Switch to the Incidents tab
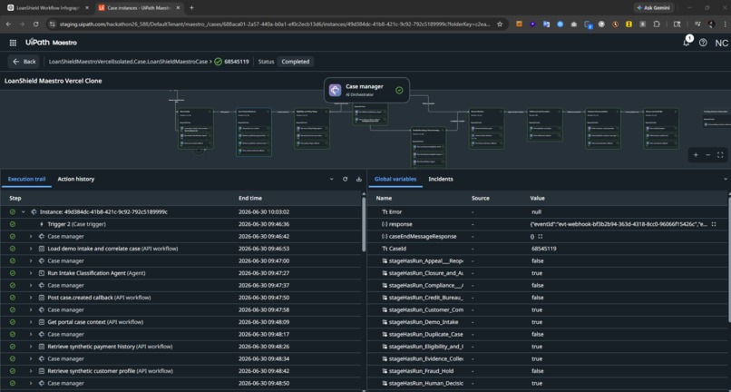This screenshot has height=392, width=731. [x=441, y=179]
